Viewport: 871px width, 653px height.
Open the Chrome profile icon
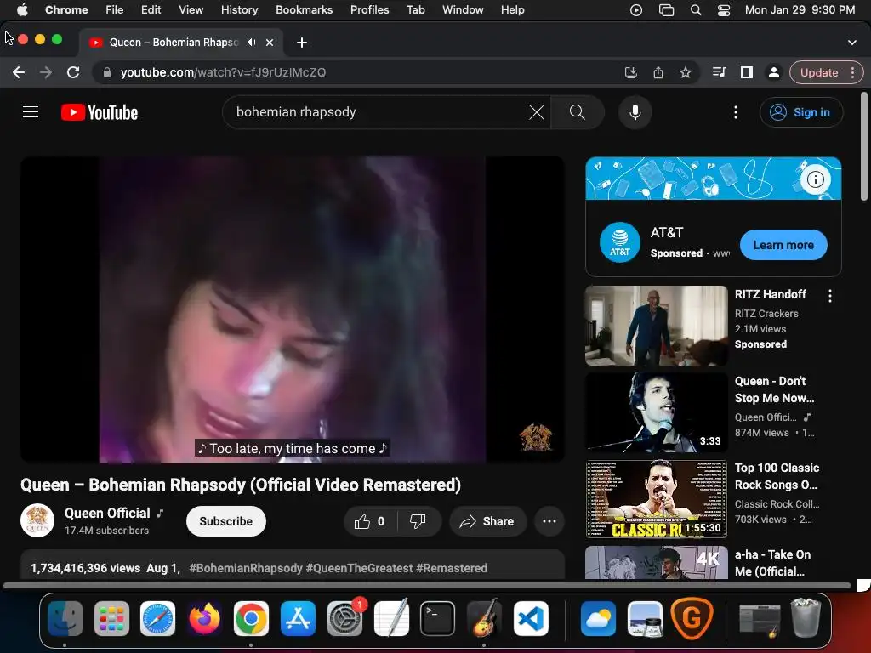pyautogui.click(x=773, y=72)
